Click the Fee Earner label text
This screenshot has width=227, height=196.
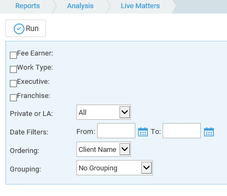[x=35, y=53]
